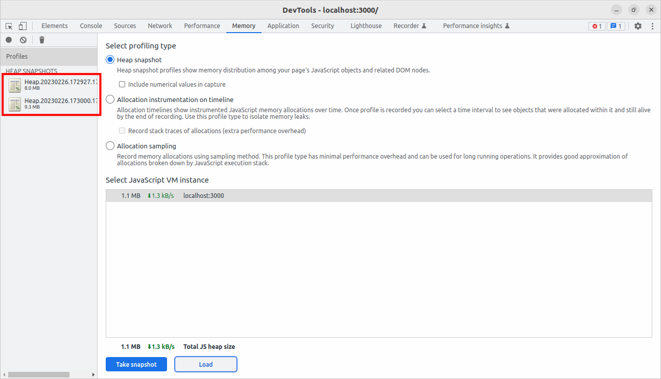661x379 pixels.
Task: Click the Total JS heap size label
Action: [x=209, y=347]
